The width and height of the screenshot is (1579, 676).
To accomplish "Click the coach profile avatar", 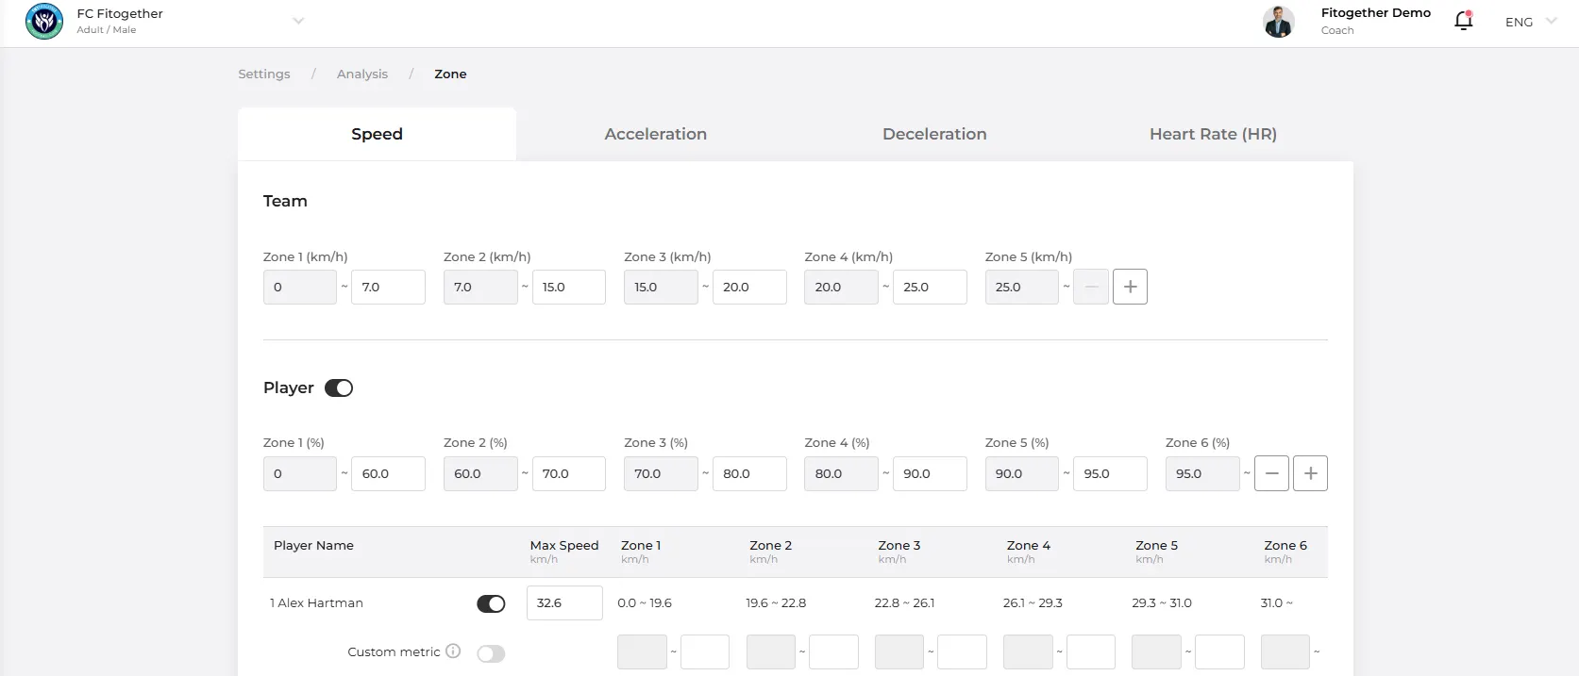I will point(1278,21).
